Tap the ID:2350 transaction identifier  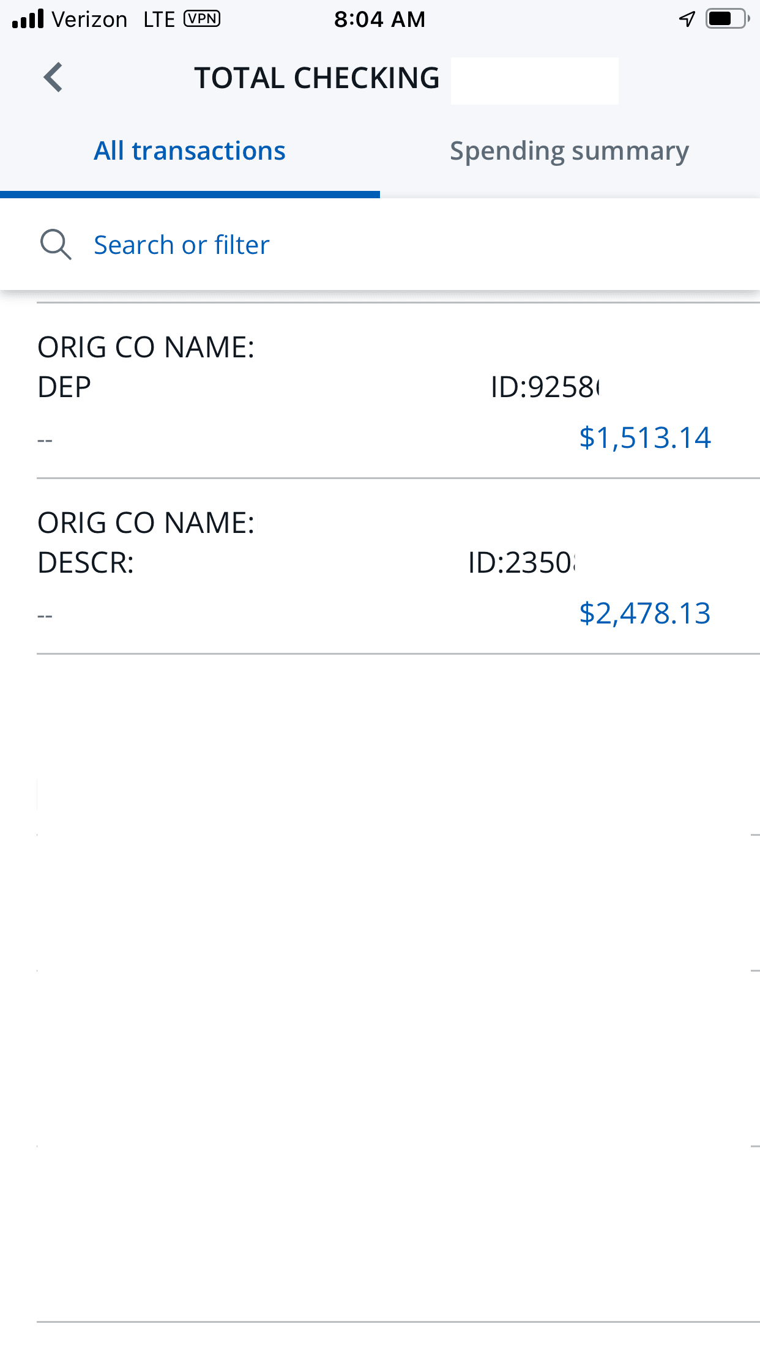[521, 563]
